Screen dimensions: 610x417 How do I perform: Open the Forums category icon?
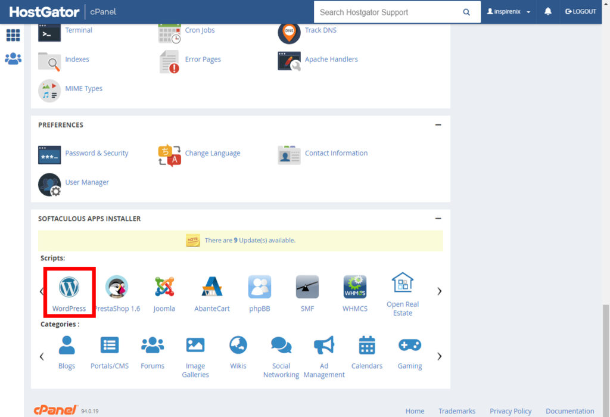152,345
